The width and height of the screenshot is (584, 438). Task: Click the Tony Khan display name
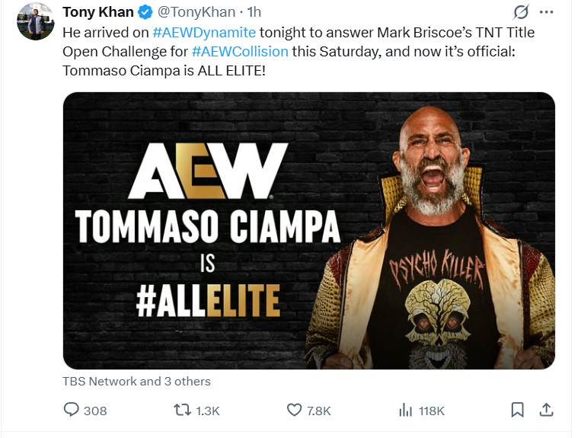(97, 12)
